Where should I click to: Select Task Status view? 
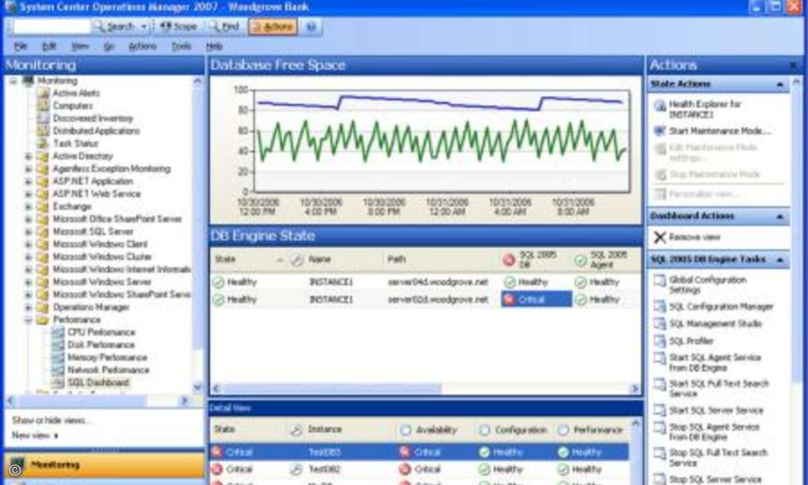(75, 143)
